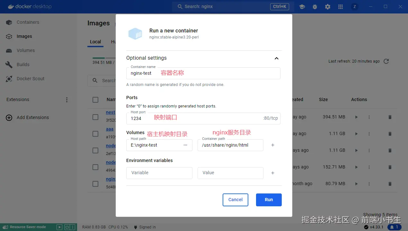Click the Signed in status
Screen dimensions: 408x231
point(144,227)
